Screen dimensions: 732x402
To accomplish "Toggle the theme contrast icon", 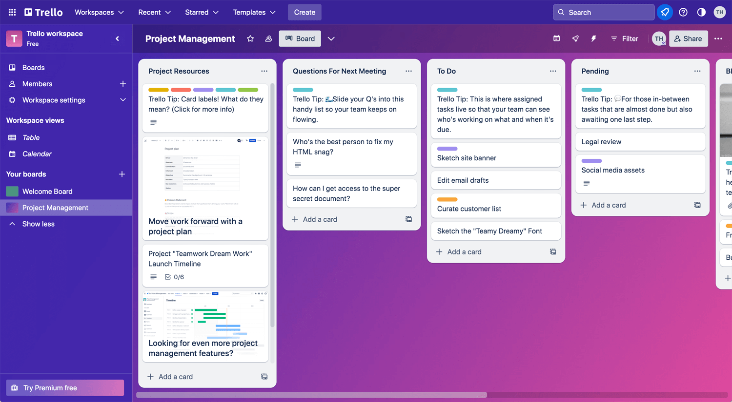I will coord(701,12).
